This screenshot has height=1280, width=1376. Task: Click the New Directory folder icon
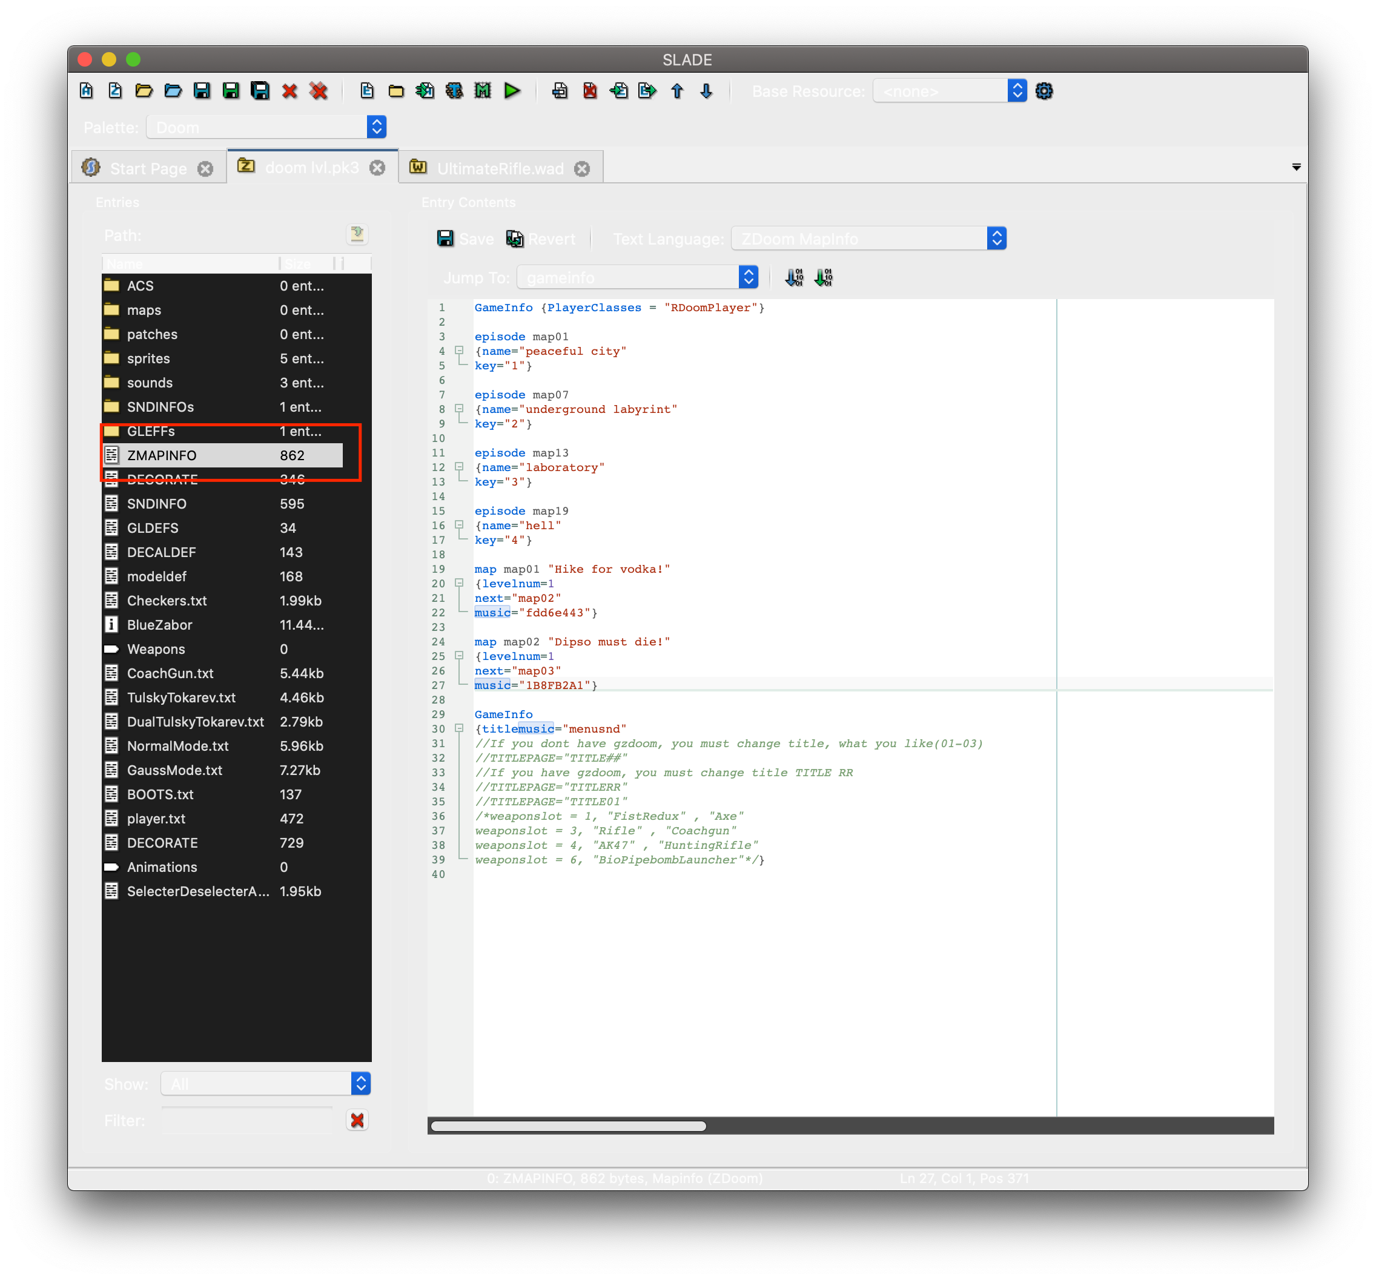(x=396, y=91)
